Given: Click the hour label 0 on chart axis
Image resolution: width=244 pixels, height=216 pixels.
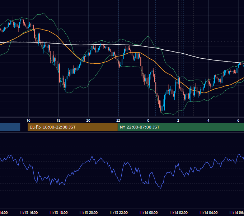Looking at the screenshot, I should [148, 121].
